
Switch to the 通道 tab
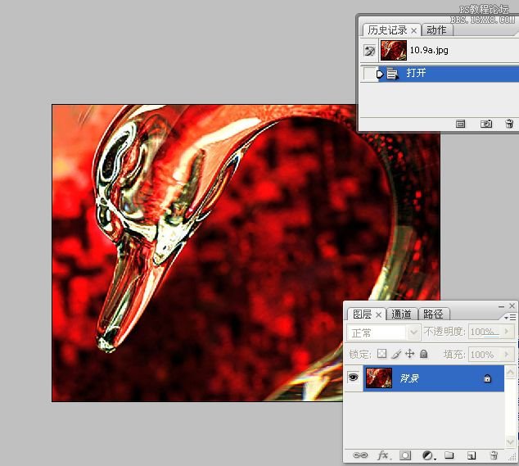(x=401, y=314)
